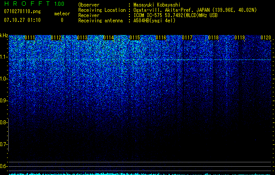Click the kHz axis unit label
The height and width of the screenshot is (175, 275).
[4, 35]
